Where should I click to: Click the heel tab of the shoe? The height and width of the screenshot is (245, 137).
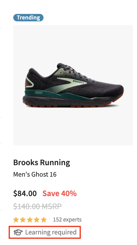29,81
